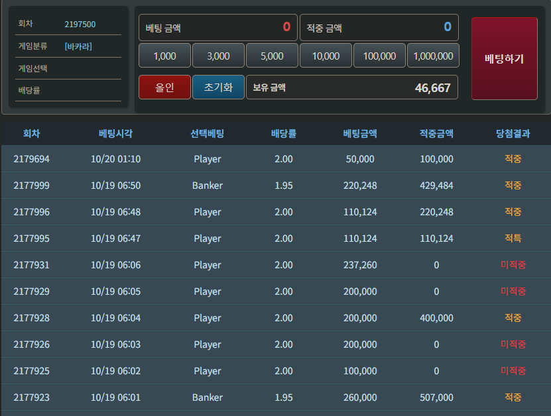Click bet time 10/19 06:48
Screen dimensions: 551x416
(x=115, y=212)
